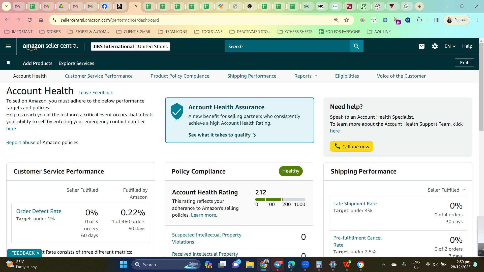Open the Seller Fulfilled dropdown in Shipping Performance
The height and width of the screenshot is (272, 484).
(x=446, y=190)
